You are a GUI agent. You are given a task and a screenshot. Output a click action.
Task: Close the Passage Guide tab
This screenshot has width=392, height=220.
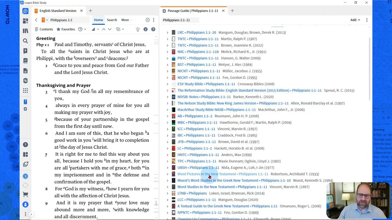pos(223,11)
